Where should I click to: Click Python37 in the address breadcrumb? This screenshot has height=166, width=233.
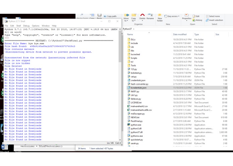[x=127, y=29]
